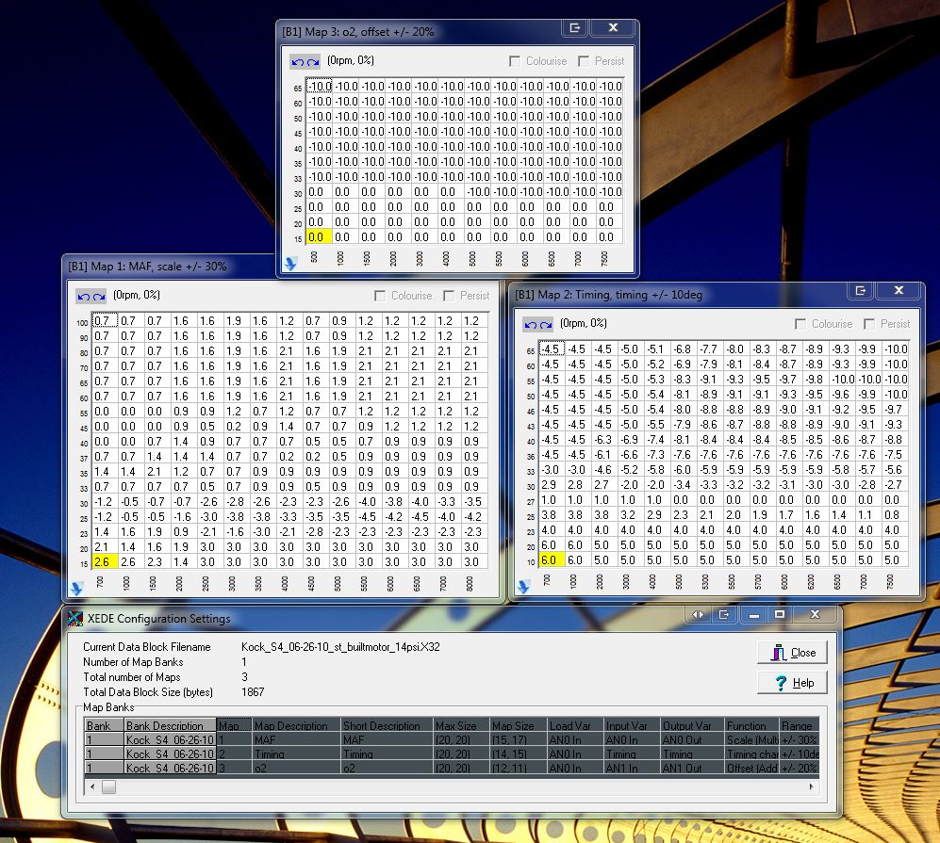Click -6.1 cell in Map 2 Timing grid
This screenshot has width=940, height=843.
(602, 455)
